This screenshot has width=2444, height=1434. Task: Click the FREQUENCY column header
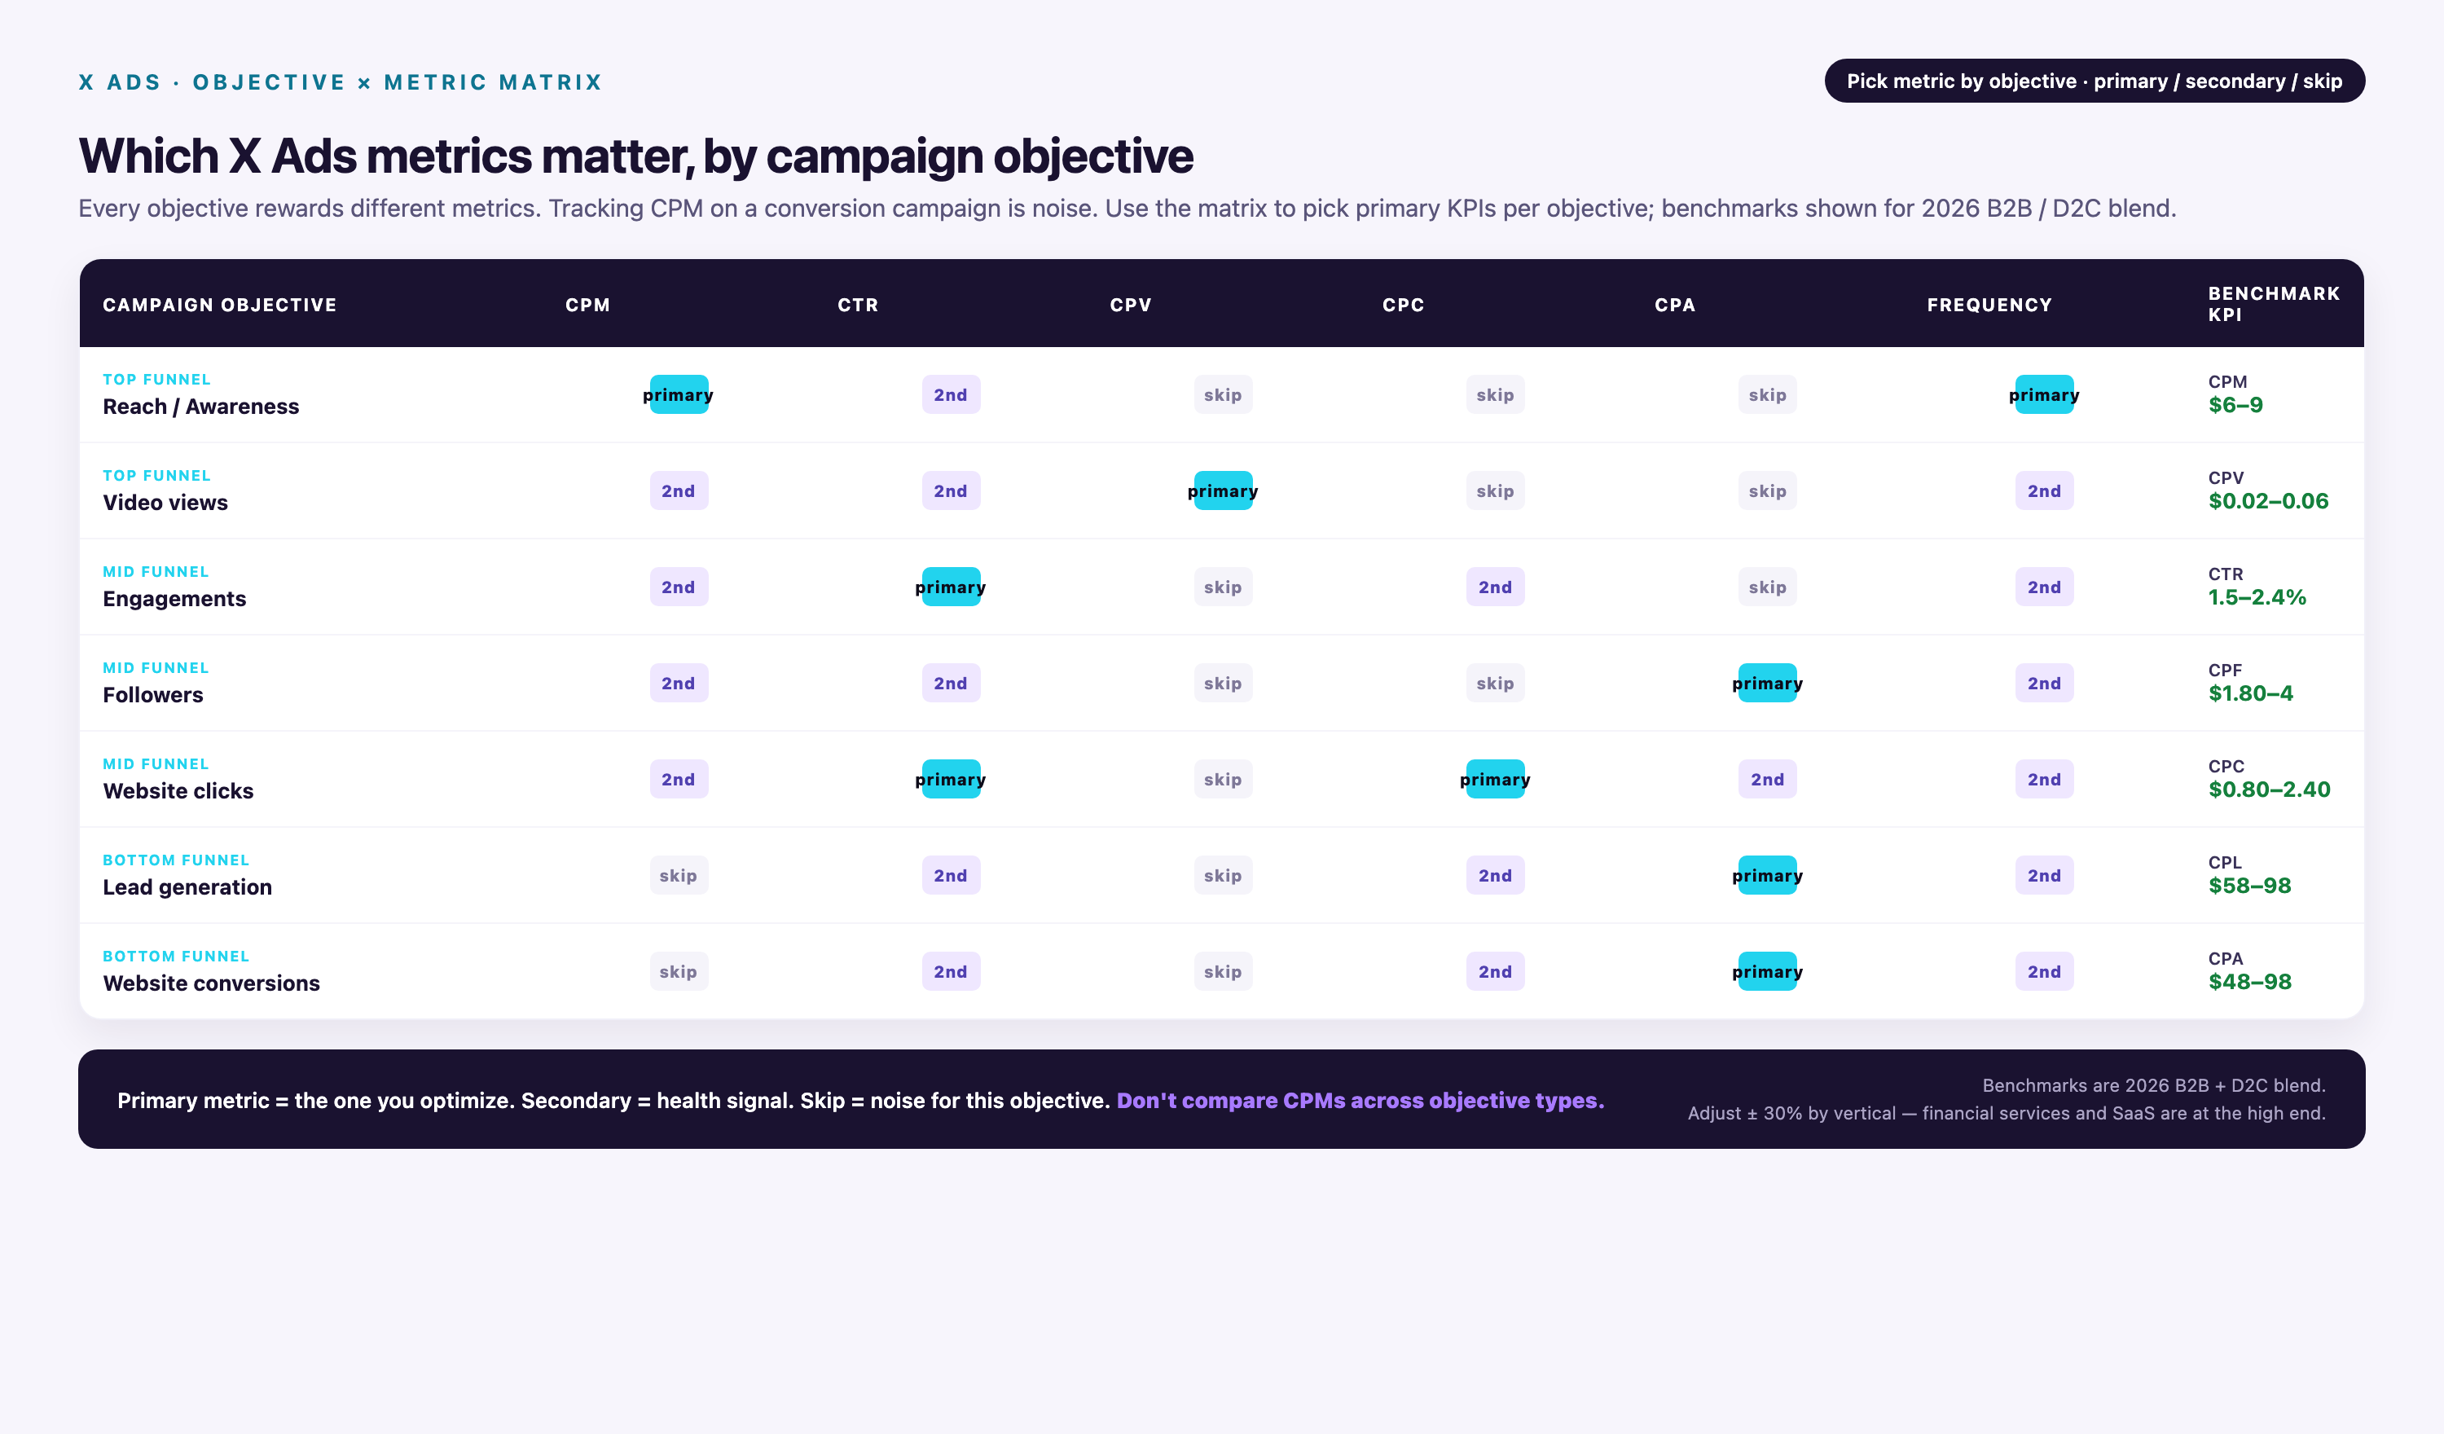click(1989, 305)
